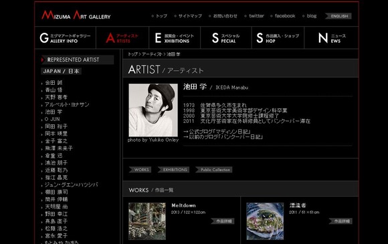Image resolution: width=388 pixels, height=244 pixels.
Task: Open the お問い合わせ contact link
Action: [x=225, y=16]
